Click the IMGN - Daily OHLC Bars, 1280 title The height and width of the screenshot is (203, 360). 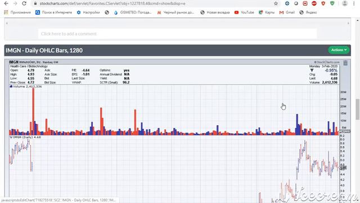(44, 50)
